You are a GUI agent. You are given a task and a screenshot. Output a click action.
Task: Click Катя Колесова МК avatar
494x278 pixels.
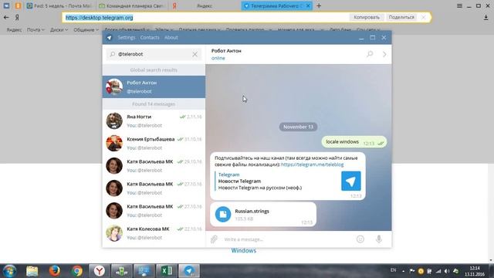coord(114,233)
